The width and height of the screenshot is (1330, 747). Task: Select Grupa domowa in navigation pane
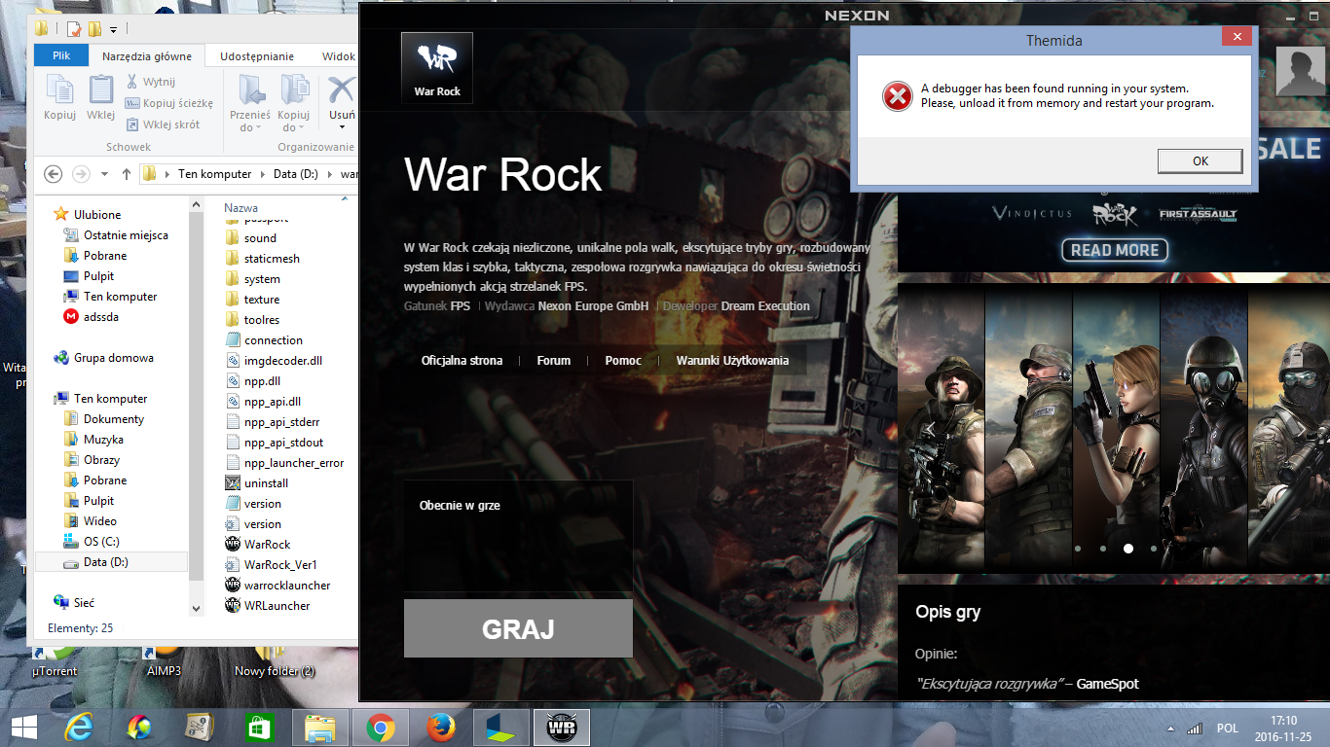103,358
